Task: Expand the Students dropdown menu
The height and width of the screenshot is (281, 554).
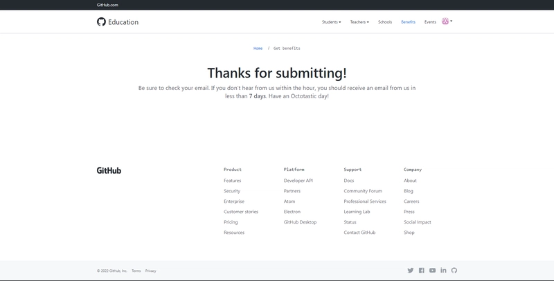Action: pos(331,22)
